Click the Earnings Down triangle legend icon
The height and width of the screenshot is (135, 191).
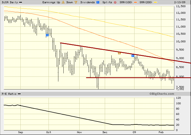76,2
